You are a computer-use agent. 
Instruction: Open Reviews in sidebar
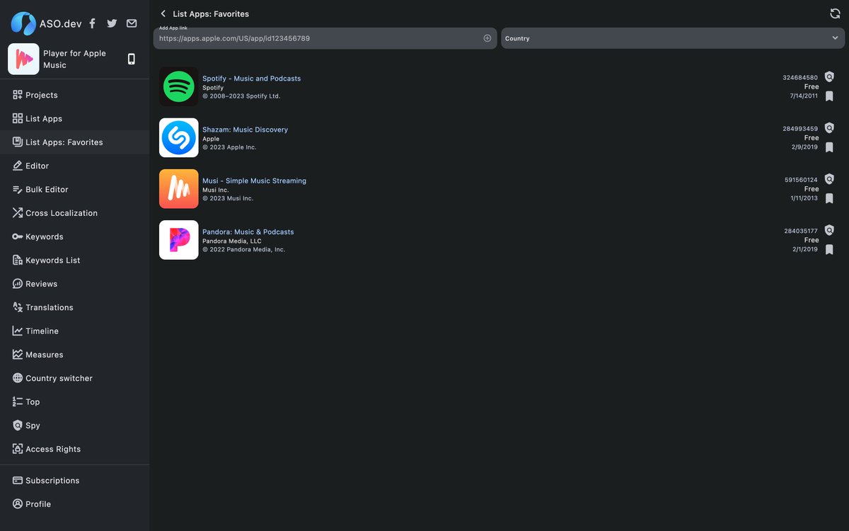pyautogui.click(x=75, y=284)
